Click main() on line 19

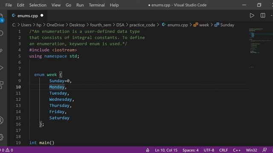(46, 143)
